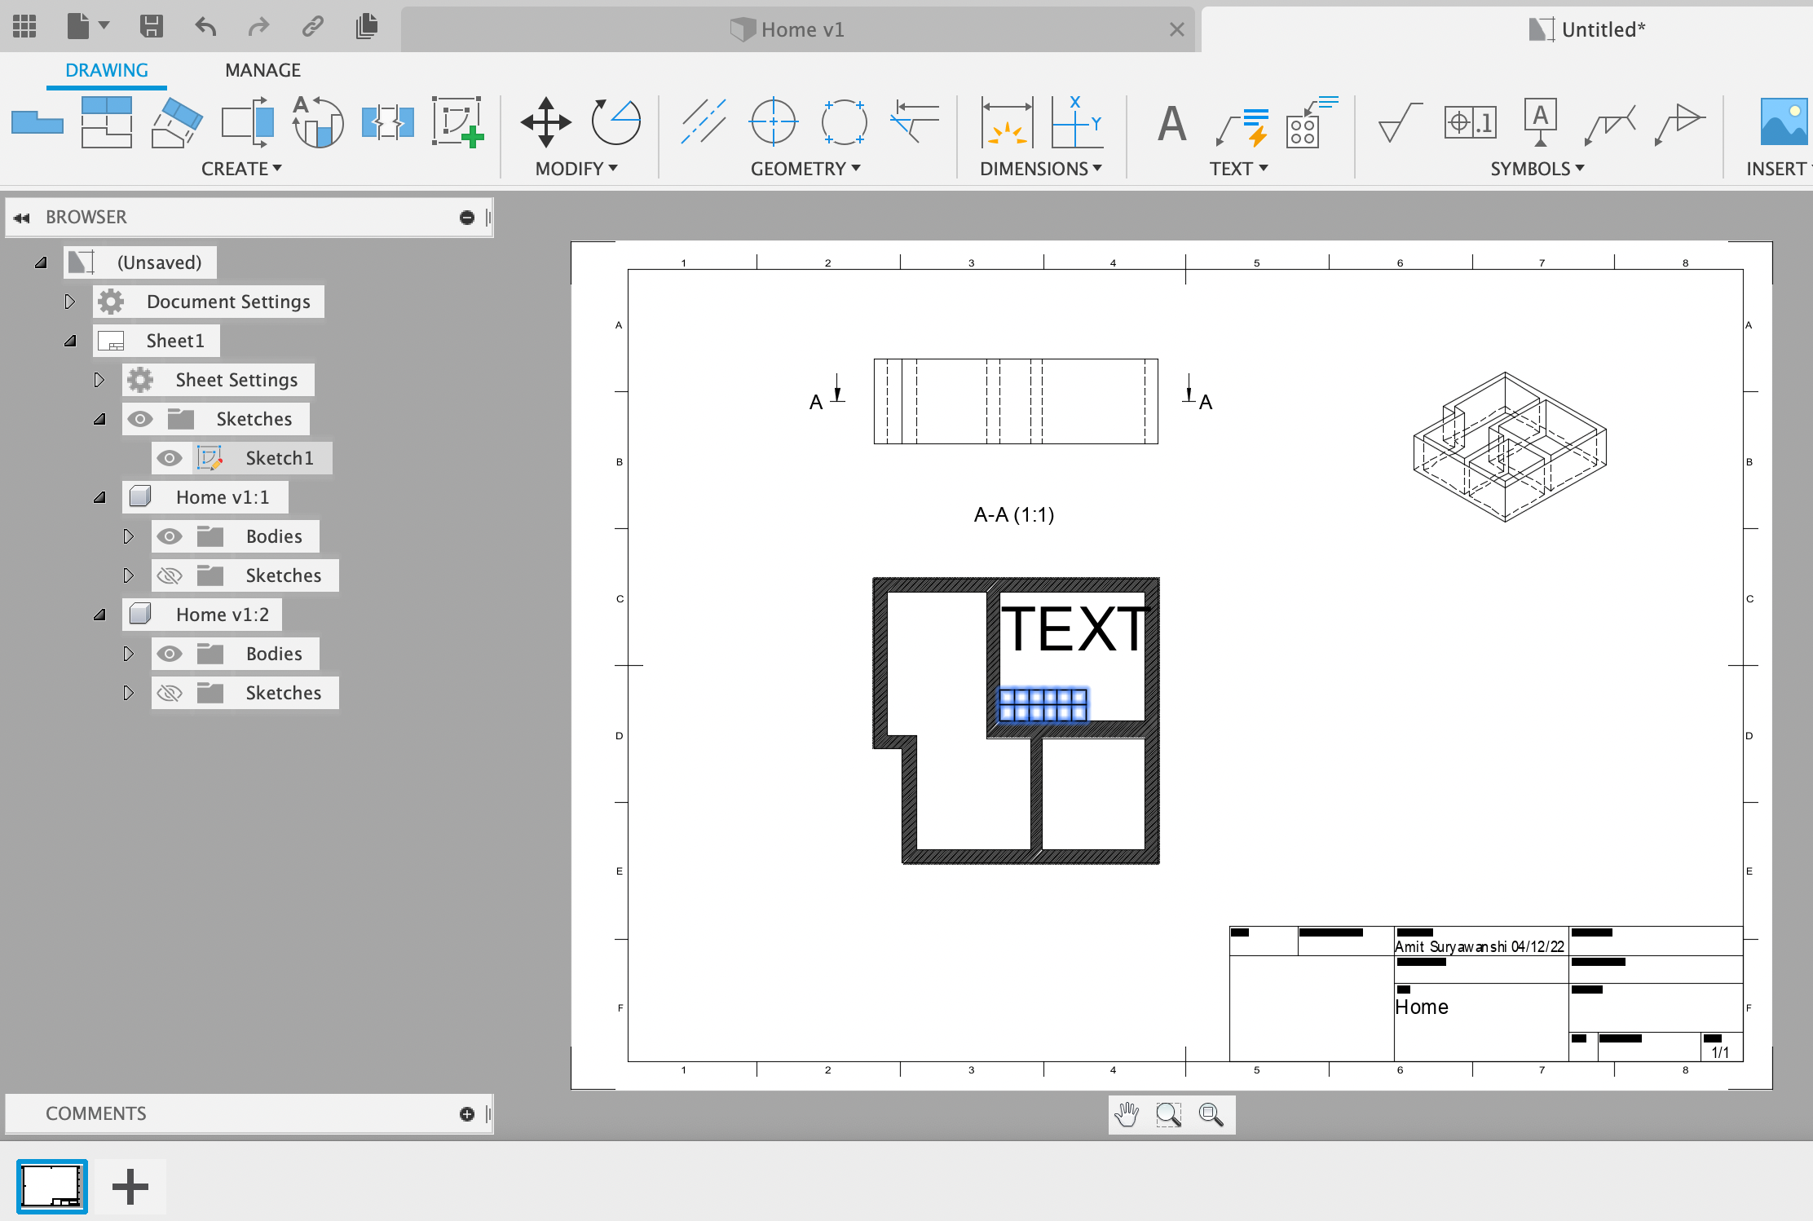
Task: Toggle visibility of Sheet1 Sketches folder
Action: (x=140, y=419)
